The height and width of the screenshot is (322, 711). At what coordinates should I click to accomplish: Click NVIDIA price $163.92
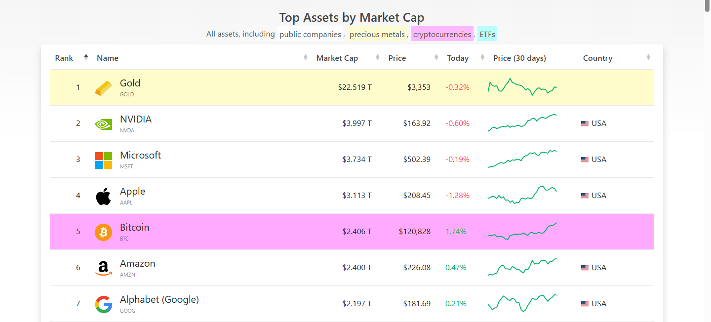coord(417,123)
